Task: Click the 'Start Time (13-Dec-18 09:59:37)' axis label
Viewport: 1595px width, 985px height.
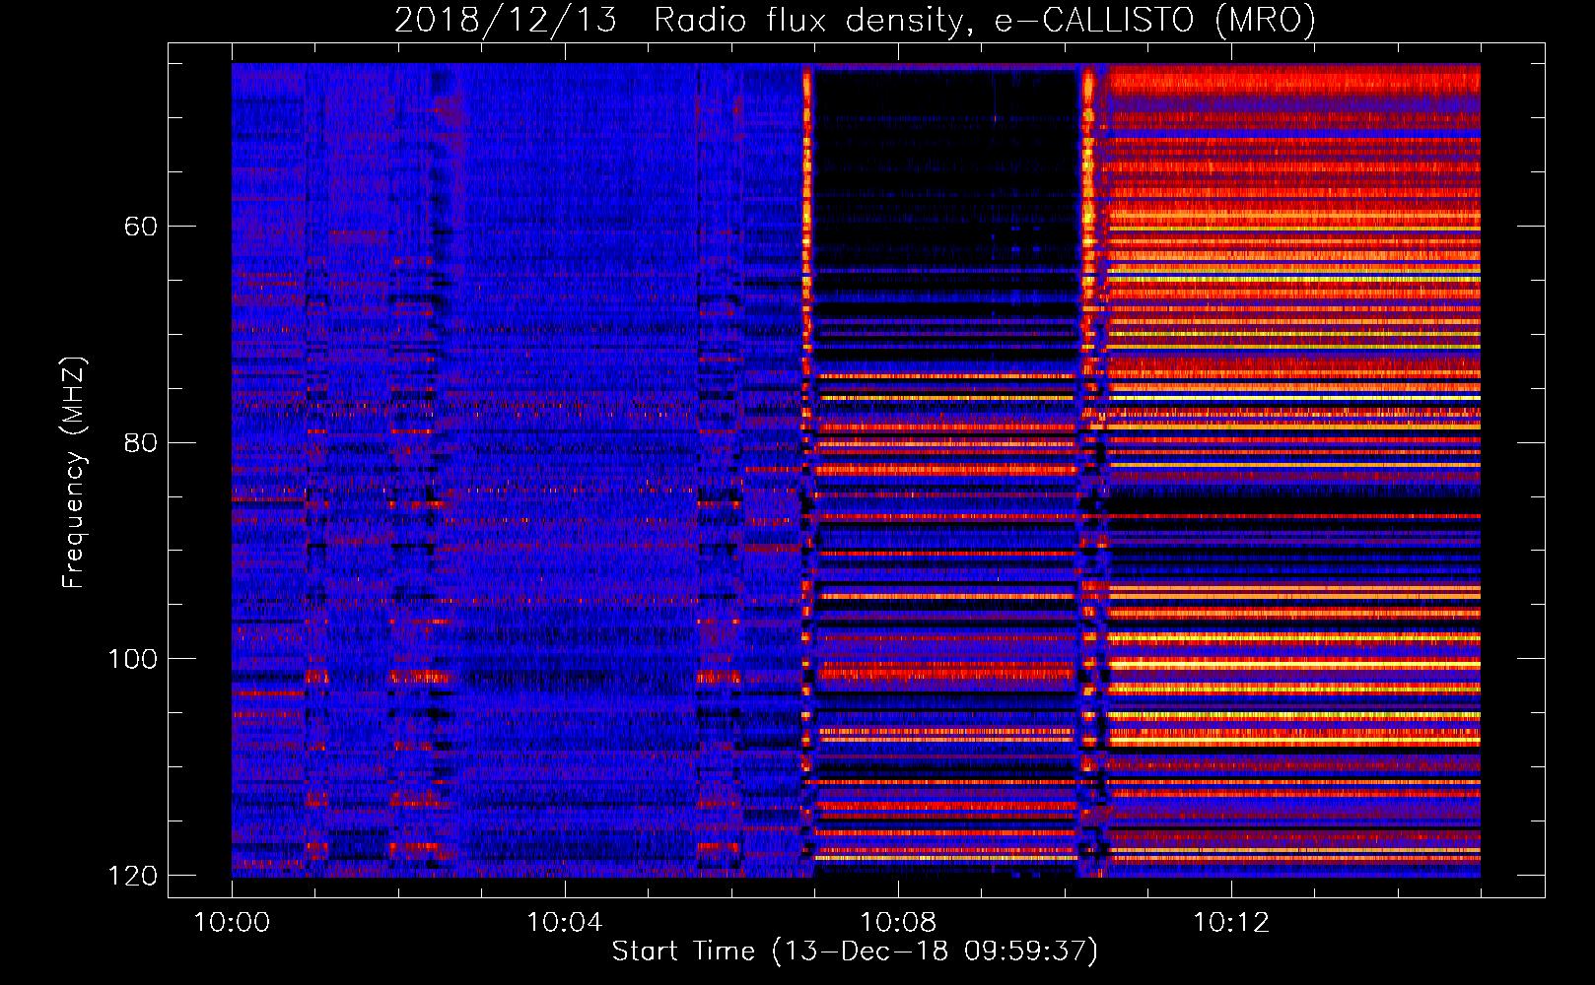Action: (855, 952)
